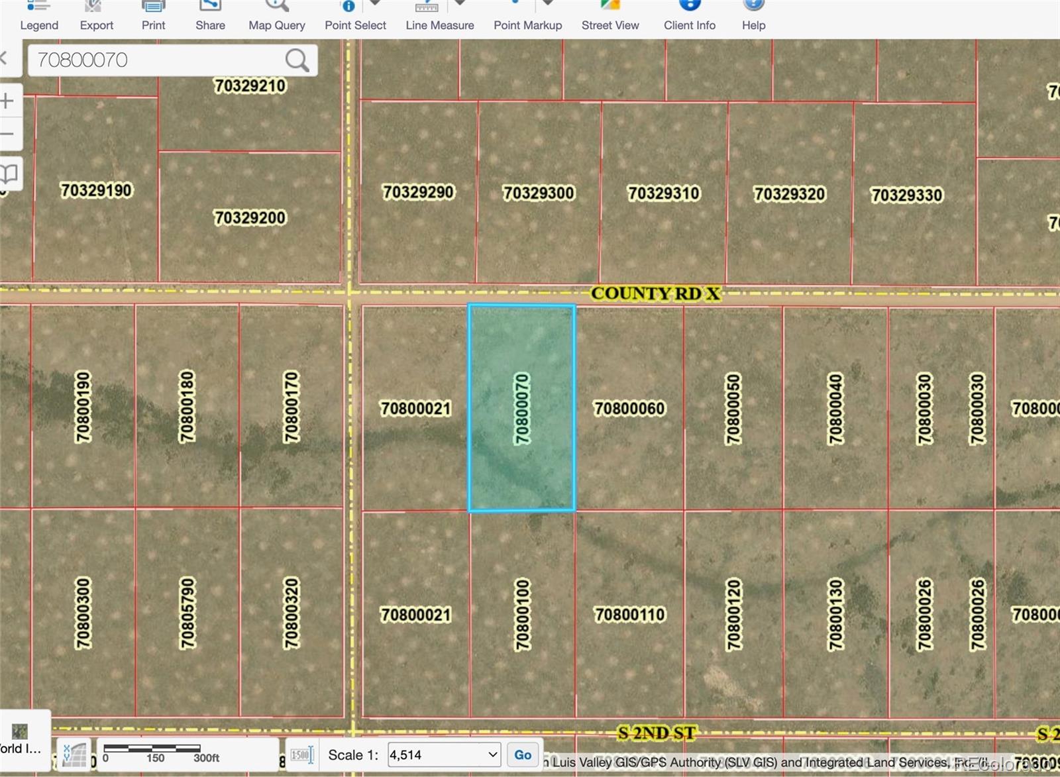This screenshot has width=1060, height=777.
Task: Click the search magnifier icon
Action: (297, 60)
